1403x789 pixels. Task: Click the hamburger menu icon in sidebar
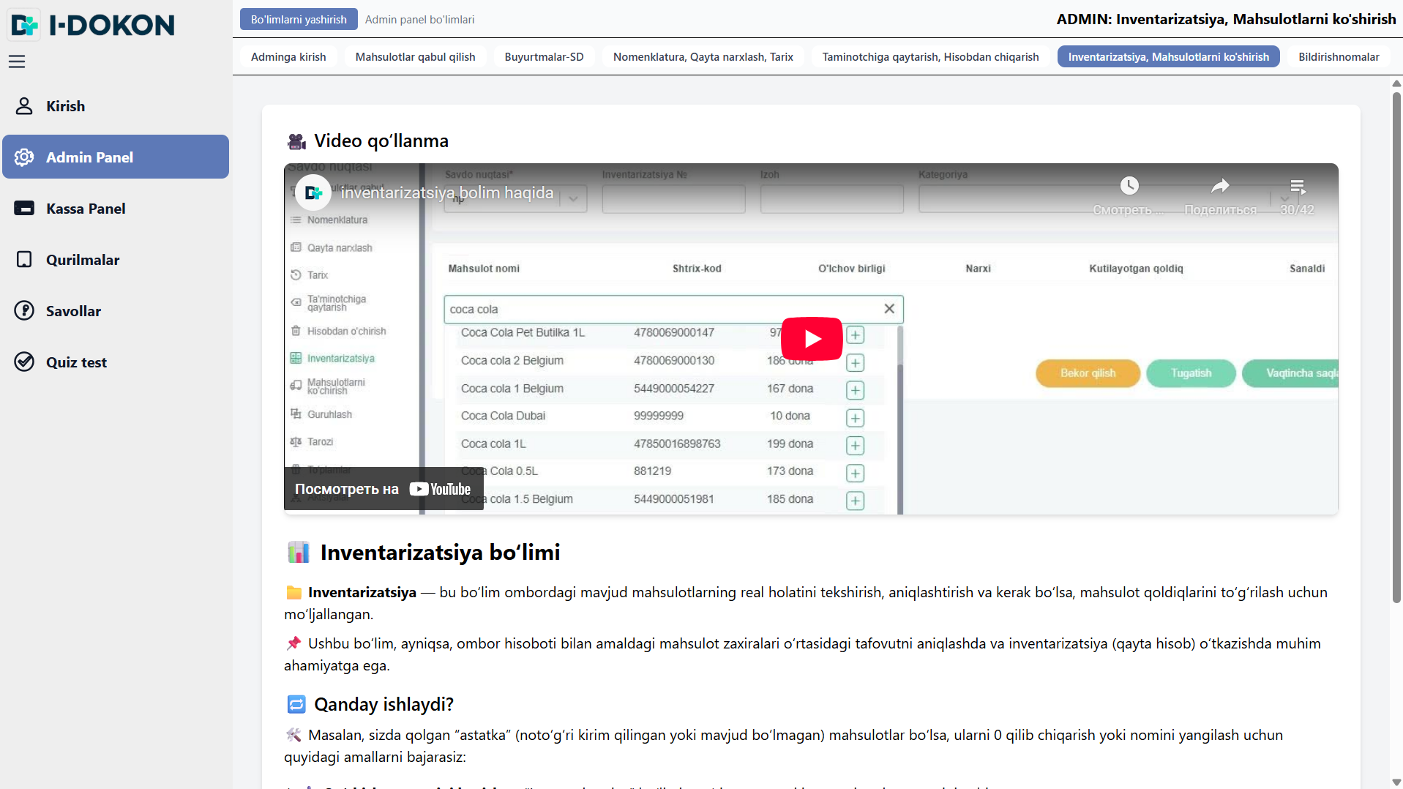pos(17,61)
